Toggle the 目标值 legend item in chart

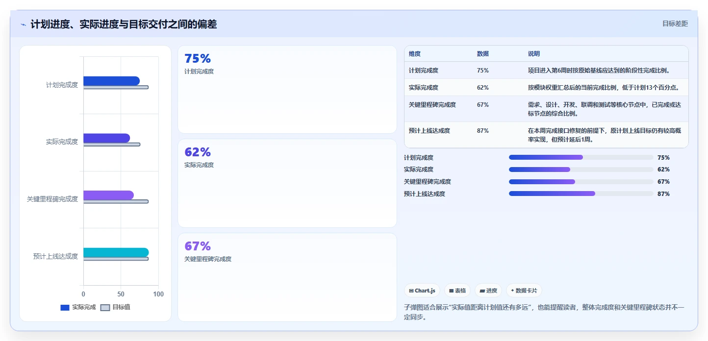[115, 307]
